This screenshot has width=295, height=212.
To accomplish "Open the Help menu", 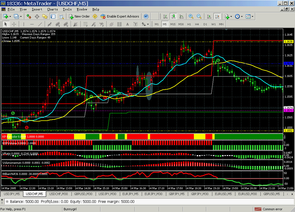I will pyautogui.click(x=96, y=9).
